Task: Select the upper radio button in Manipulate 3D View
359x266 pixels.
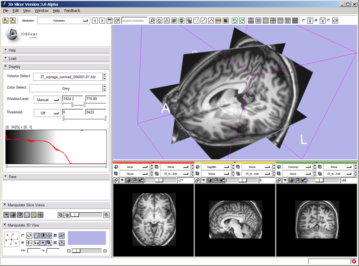Action: (x=23, y=235)
